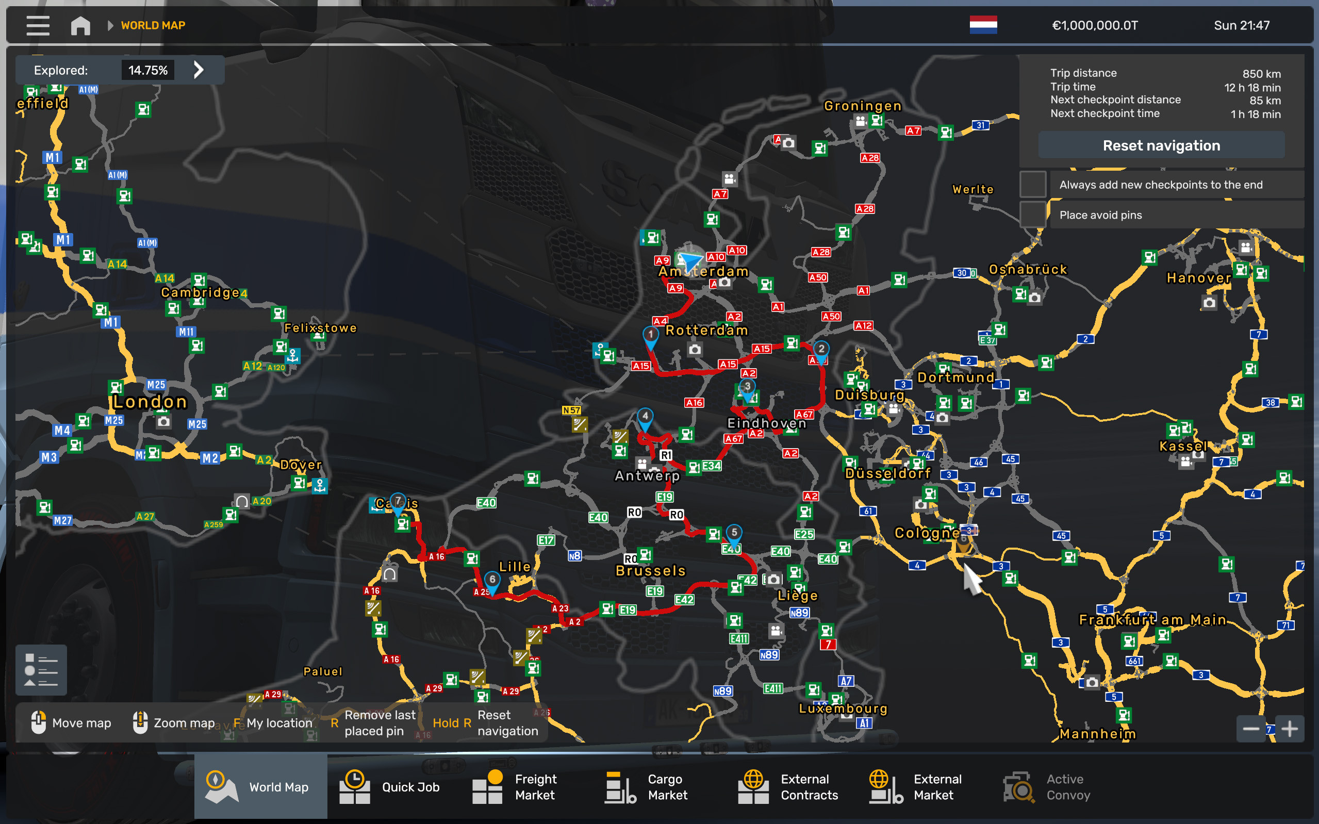
Task: Zoom out with the minus button
Action: point(1250,729)
